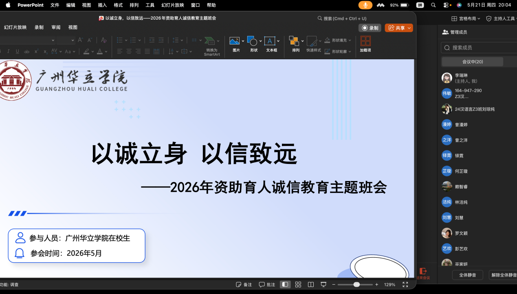Screen dimensions: 517x294
Task: Click the Decrease Font Size icon
Action: (90, 40)
